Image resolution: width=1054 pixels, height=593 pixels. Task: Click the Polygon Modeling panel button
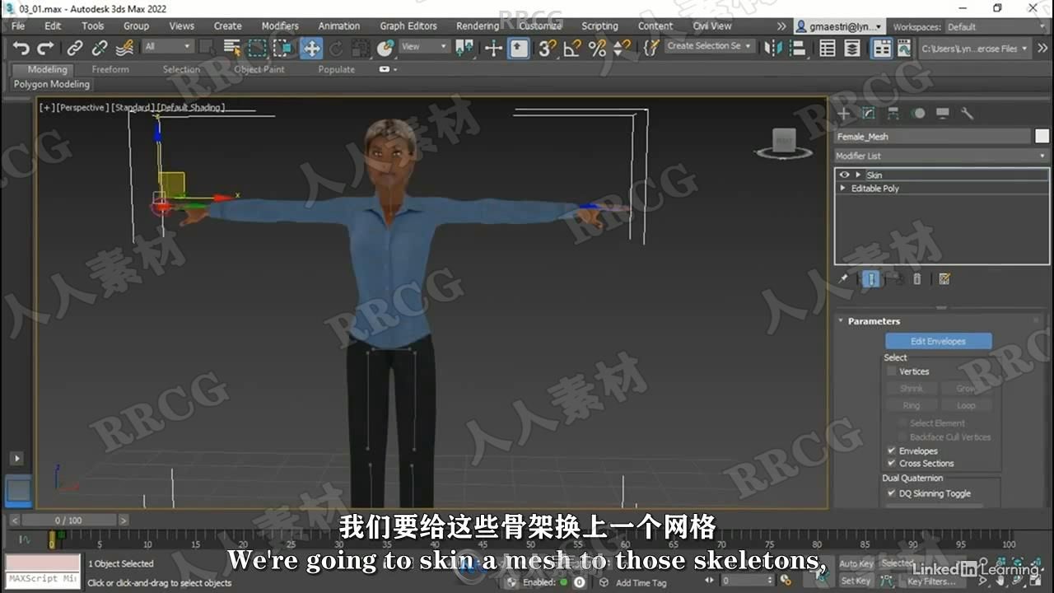pyautogui.click(x=51, y=84)
